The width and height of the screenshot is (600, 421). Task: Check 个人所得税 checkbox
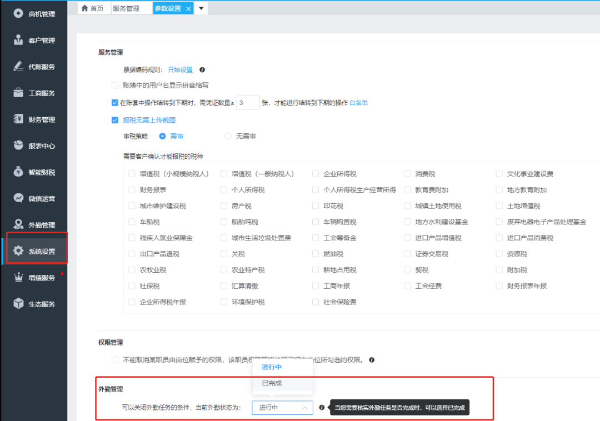[x=224, y=190]
